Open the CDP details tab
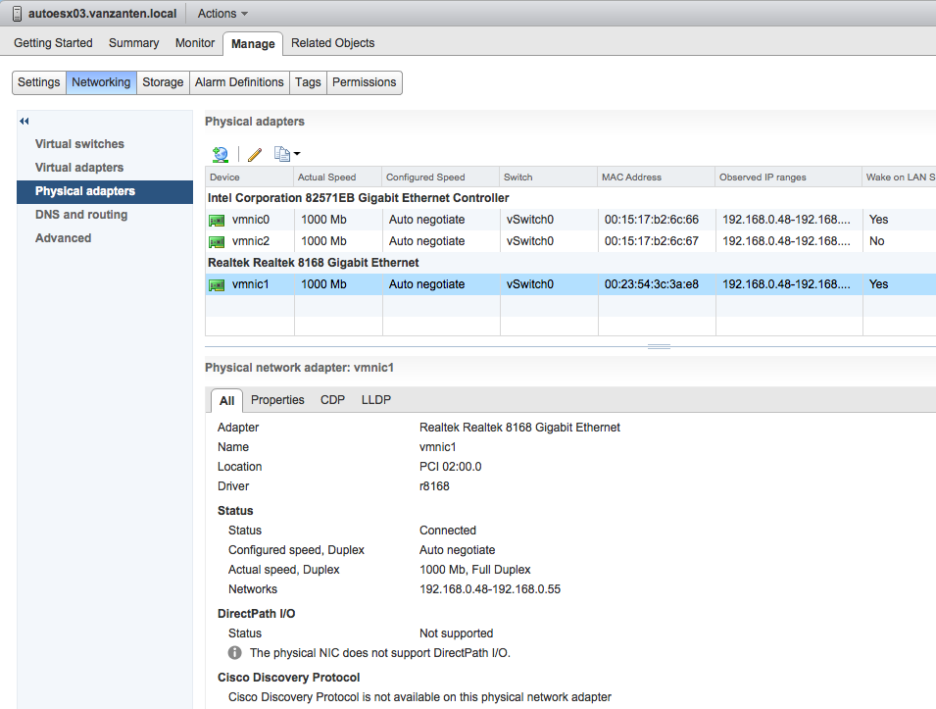 click(x=332, y=399)
